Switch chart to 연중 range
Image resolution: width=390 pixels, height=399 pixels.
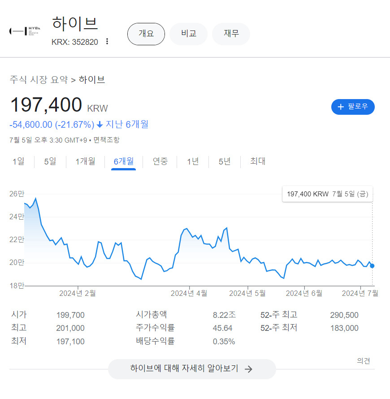pyautogui.click(x=160, y=161)
